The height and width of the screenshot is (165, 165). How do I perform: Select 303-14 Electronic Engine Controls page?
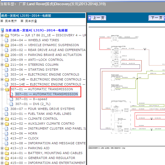45,74
